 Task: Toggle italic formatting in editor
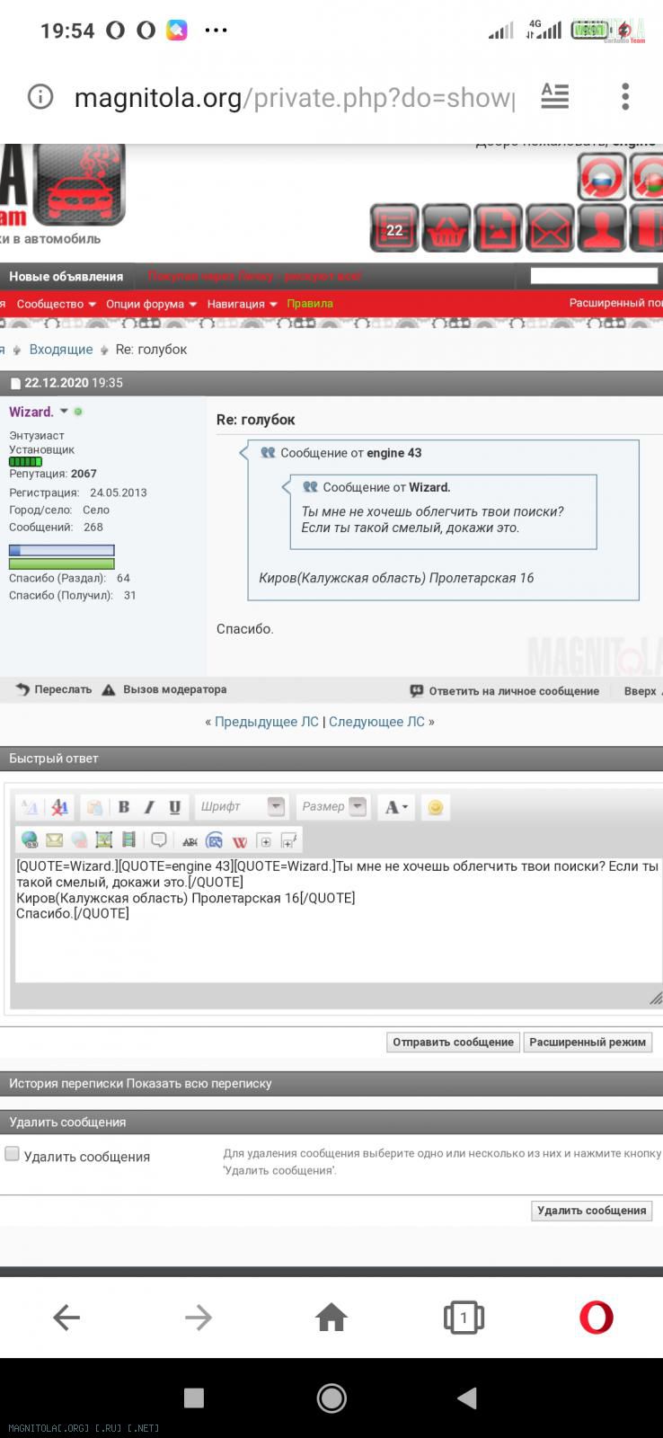(149, 807)
